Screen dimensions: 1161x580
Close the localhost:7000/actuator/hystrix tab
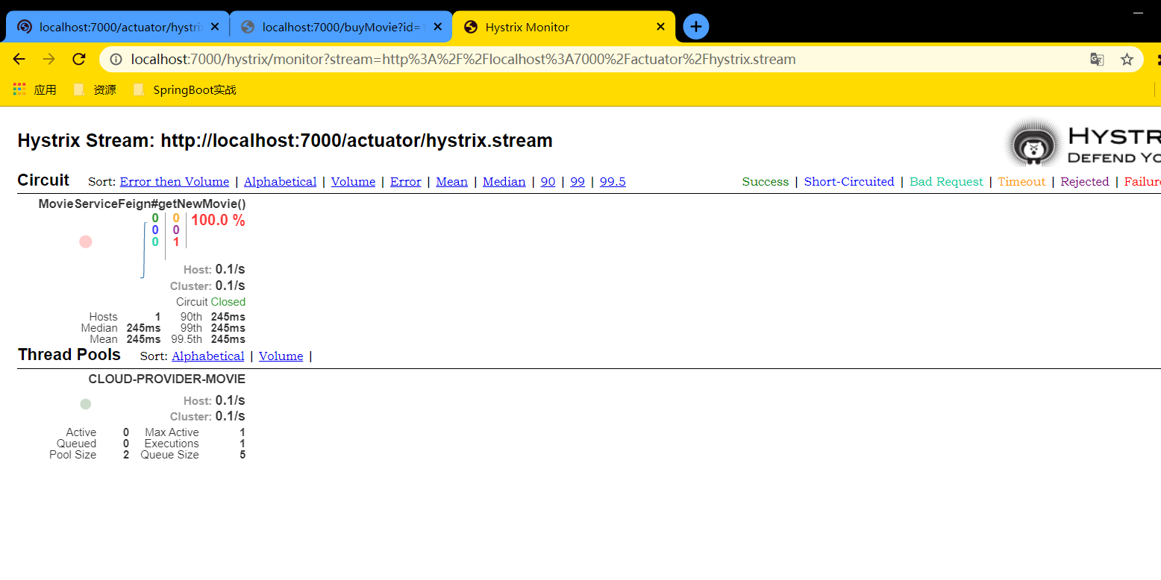pos(215,27)
